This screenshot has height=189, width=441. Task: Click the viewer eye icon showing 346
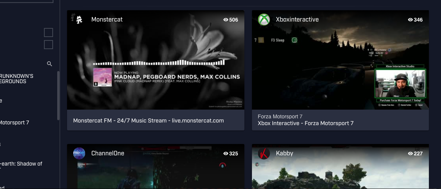point(410,20)
